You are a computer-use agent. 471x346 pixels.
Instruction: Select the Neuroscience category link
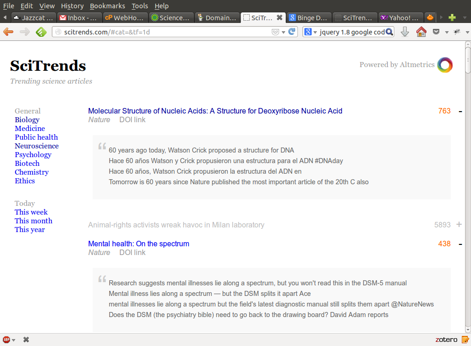pos(37,146)
